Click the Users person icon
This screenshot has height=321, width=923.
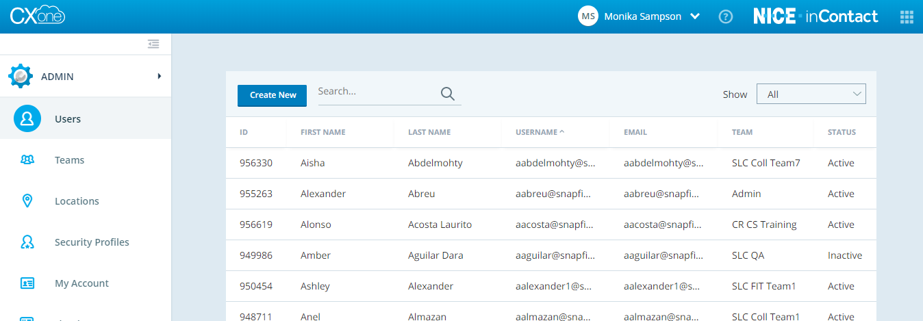tap(27, 119)
